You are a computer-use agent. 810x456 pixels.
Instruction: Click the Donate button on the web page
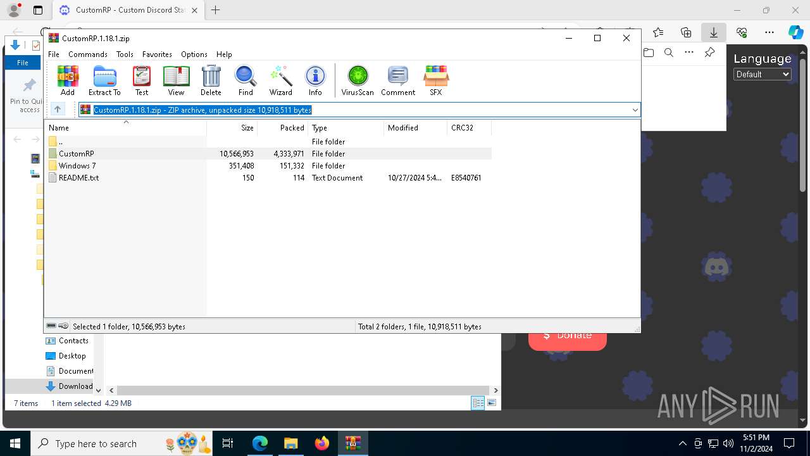[568, 335]
